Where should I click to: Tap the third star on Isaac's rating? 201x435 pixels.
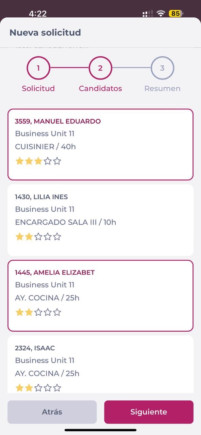coord(38,388)
